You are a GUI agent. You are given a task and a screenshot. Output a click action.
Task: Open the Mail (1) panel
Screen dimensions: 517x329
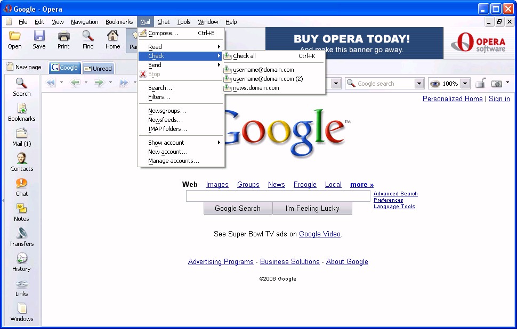tap(22, 137)
